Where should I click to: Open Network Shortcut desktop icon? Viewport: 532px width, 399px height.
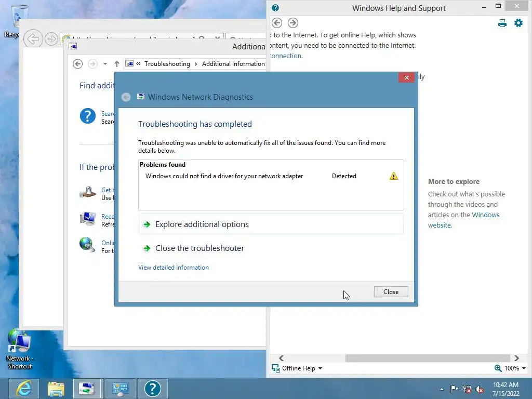click(20, 349)
